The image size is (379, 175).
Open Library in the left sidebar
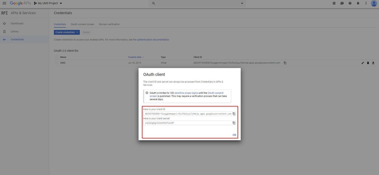pos(15,32)
